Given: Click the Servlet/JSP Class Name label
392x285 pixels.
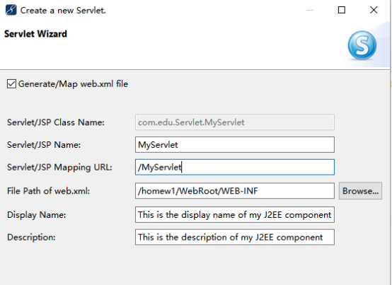Looking at the screenshot, I should [56, 122].
